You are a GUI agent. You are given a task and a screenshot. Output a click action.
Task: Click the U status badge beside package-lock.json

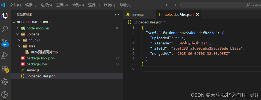click(117, 58)
